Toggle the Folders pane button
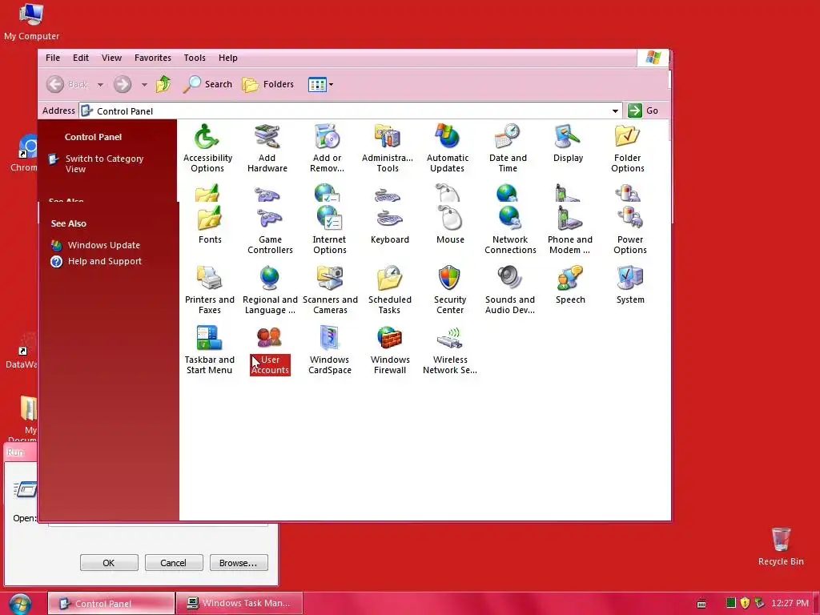 [267, 84]
